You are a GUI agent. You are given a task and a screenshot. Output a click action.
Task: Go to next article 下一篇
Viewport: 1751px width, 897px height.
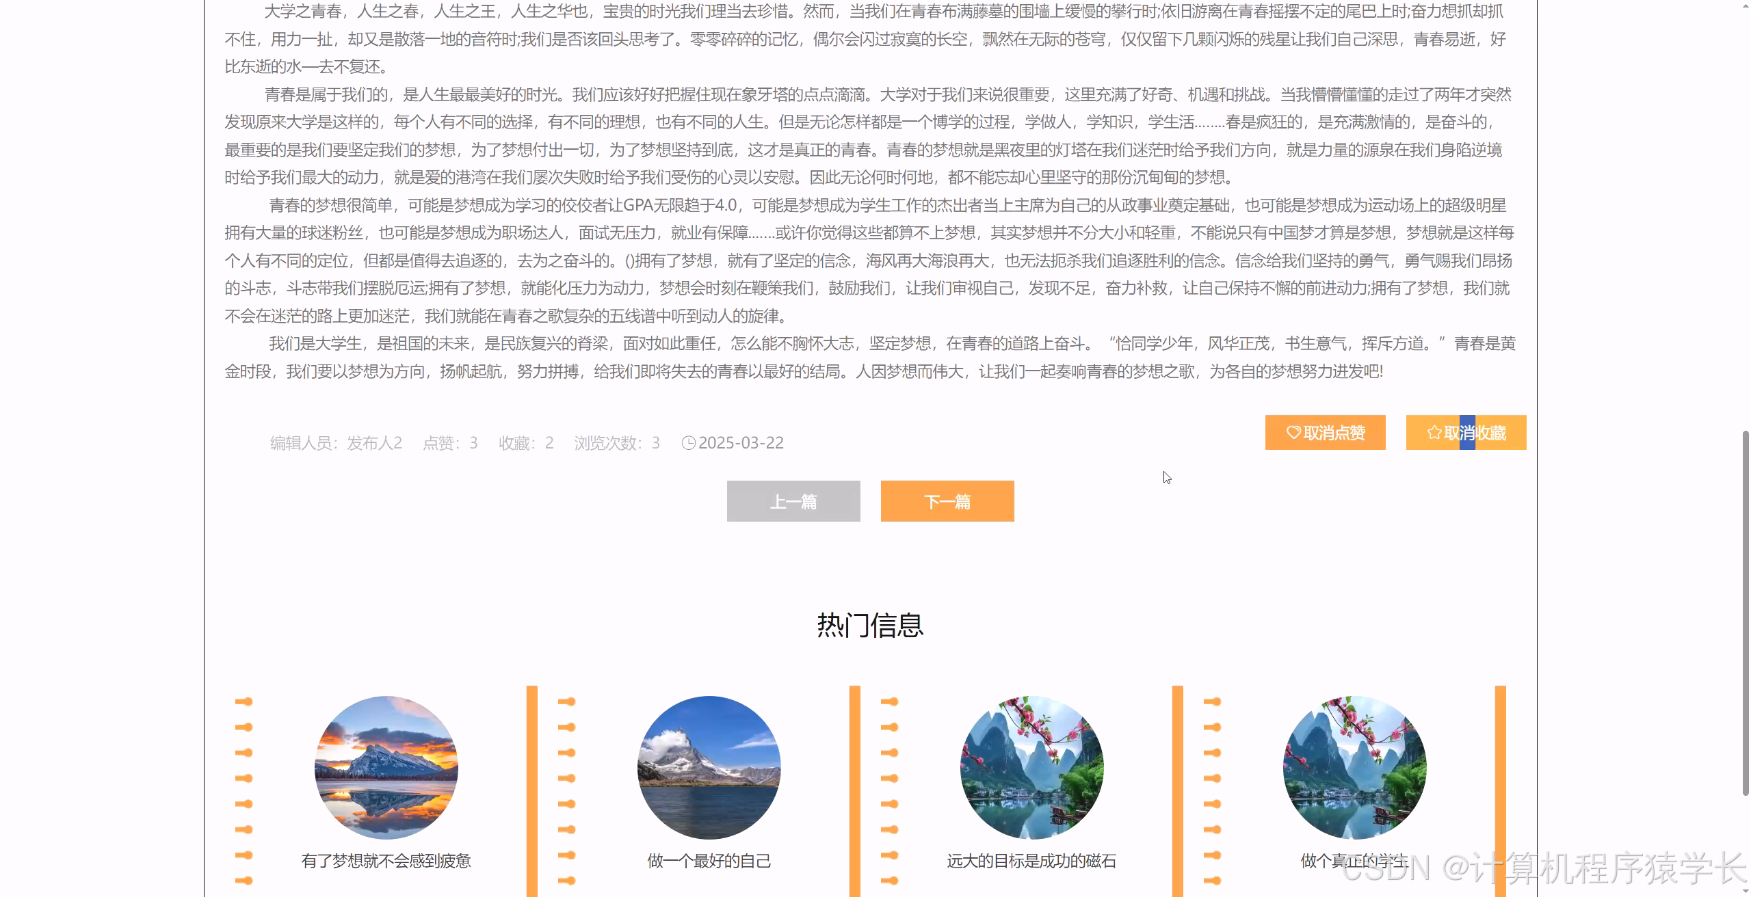[947, 501]
